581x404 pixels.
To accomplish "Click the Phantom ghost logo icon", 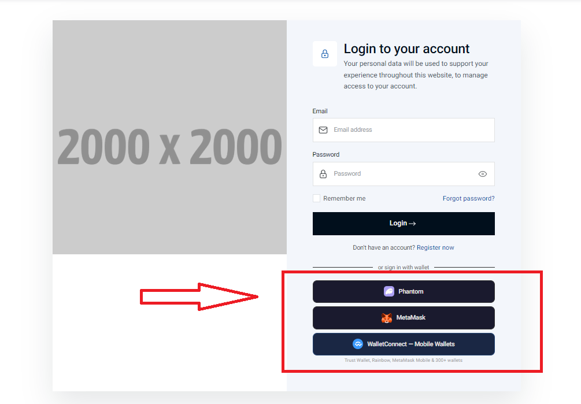I will coord(388,291).
